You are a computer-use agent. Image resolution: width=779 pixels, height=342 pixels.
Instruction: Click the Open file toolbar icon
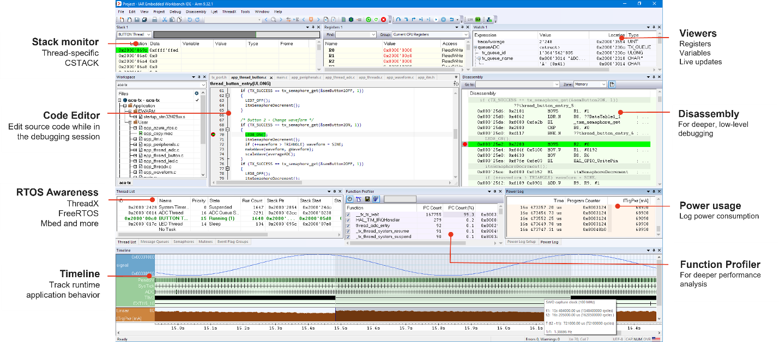(129, 19)
